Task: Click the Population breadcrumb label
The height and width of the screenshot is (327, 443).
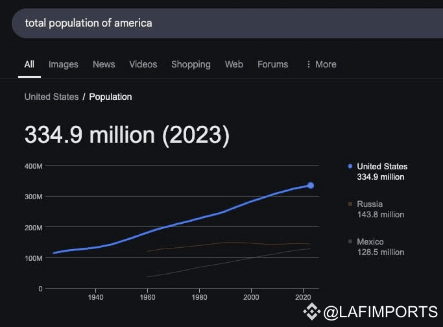Action: pos(110,97)
